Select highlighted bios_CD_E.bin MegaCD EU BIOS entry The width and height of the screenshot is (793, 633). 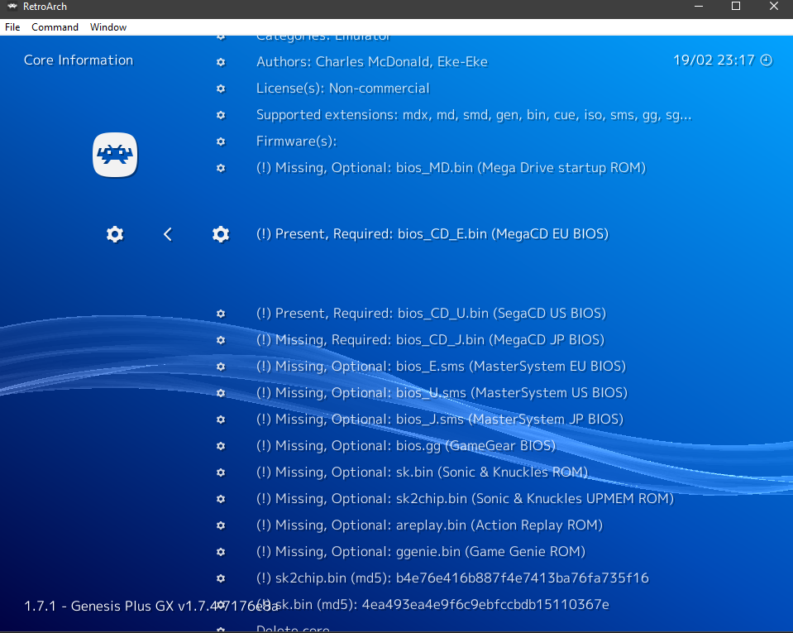432,234
